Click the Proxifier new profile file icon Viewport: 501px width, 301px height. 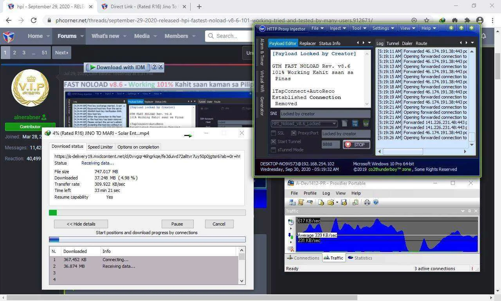(321, 202)
